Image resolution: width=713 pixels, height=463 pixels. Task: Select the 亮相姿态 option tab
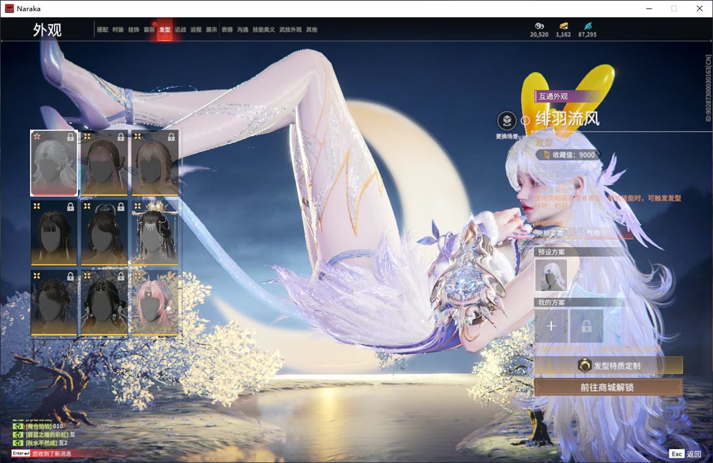point(549,232)
